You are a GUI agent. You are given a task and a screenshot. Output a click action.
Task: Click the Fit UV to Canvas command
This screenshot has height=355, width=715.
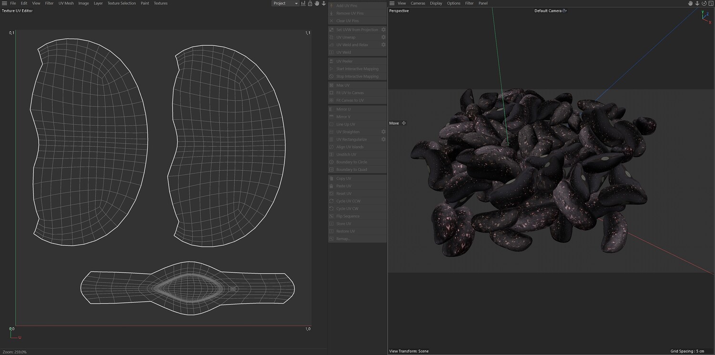350,93
